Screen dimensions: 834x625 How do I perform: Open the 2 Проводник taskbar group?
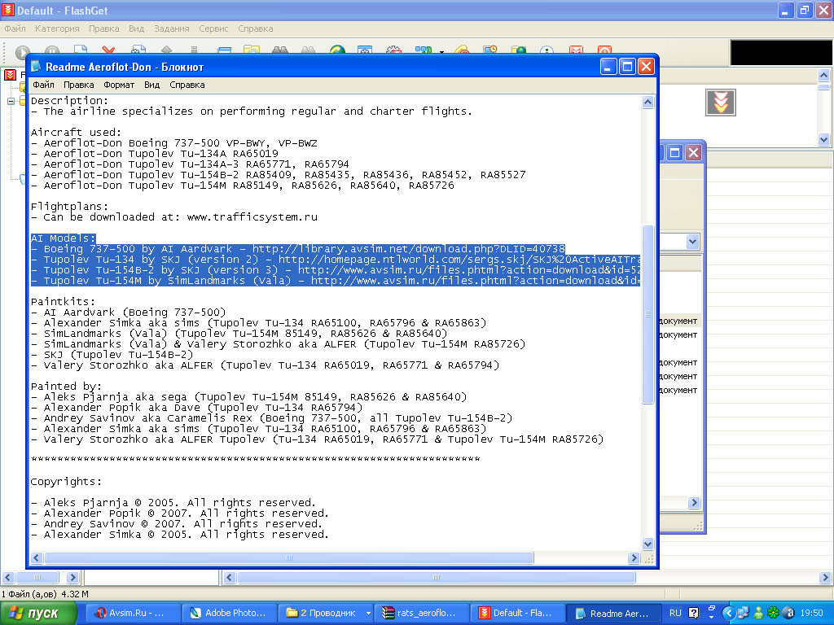(325, 613)
